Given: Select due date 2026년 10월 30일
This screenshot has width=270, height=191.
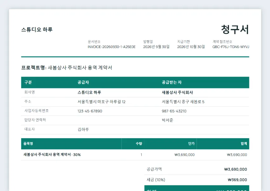Looking at the screenshot, I should click(x=191, y=47).
